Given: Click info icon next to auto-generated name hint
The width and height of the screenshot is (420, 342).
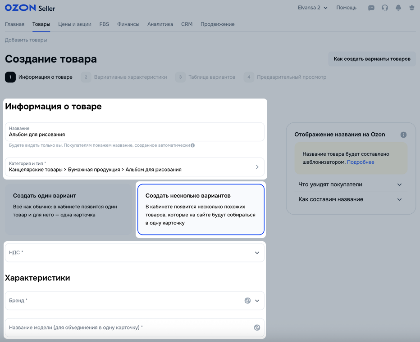Looking at the screenshot, I should [192, 145].
